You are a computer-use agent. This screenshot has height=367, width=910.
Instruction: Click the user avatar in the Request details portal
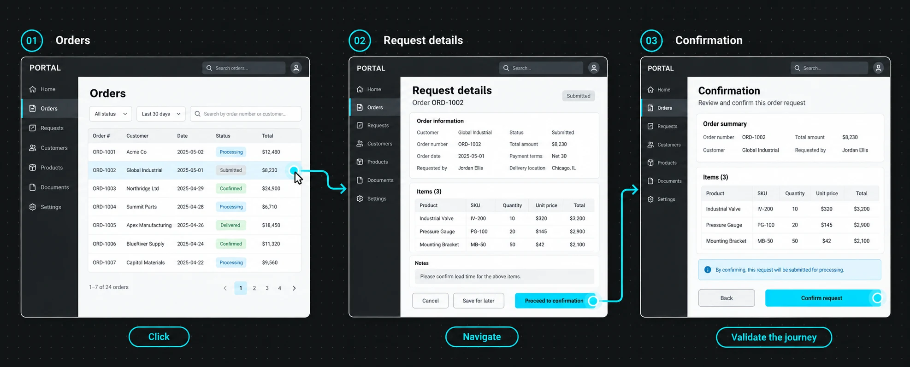594,68
